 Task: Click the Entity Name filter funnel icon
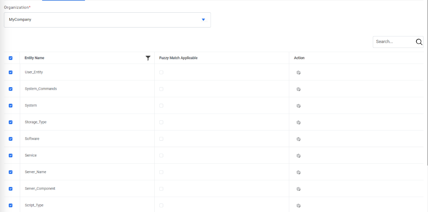tap(148, 58)
